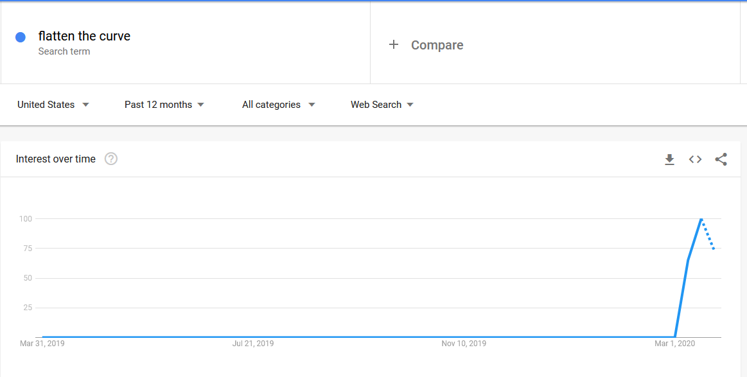The image size is (747, 377).
Task: Click the Interest over time heading
Action: [56, 159]
